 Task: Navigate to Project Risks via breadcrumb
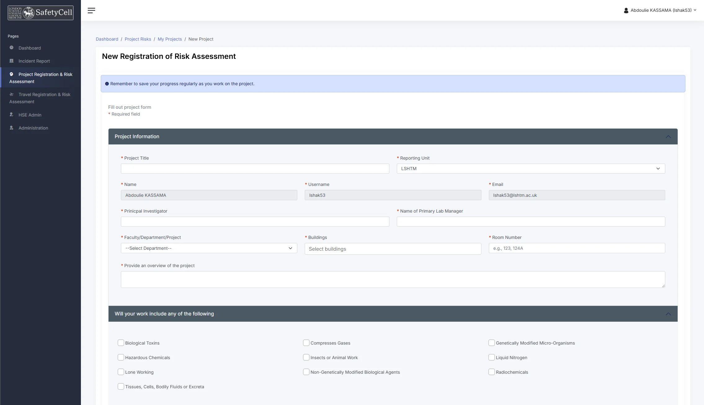pyautogui.click(x=138, y=39)
